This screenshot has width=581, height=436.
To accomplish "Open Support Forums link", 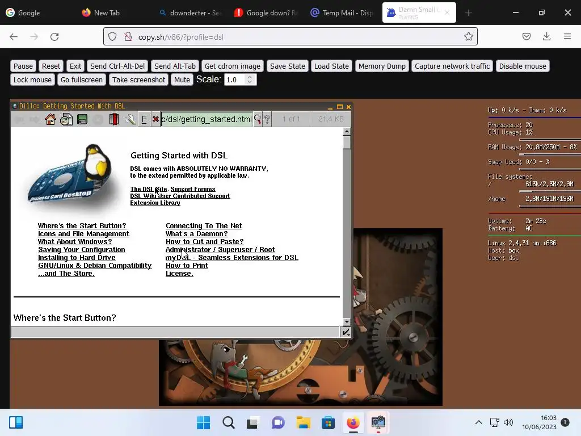I will [193, 189].
